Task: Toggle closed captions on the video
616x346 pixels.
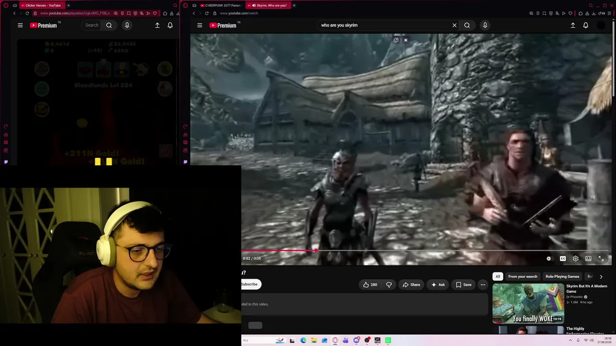Action: coord(563,259)
